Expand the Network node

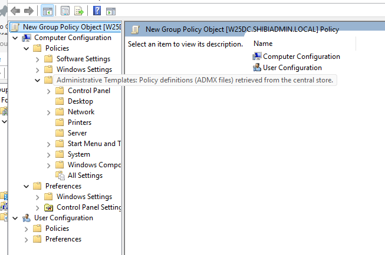[48, 112]
